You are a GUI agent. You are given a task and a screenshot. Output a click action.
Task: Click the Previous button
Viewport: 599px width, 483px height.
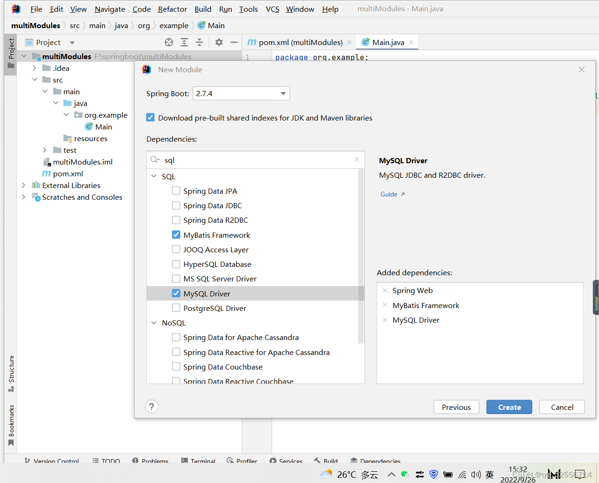456,407
